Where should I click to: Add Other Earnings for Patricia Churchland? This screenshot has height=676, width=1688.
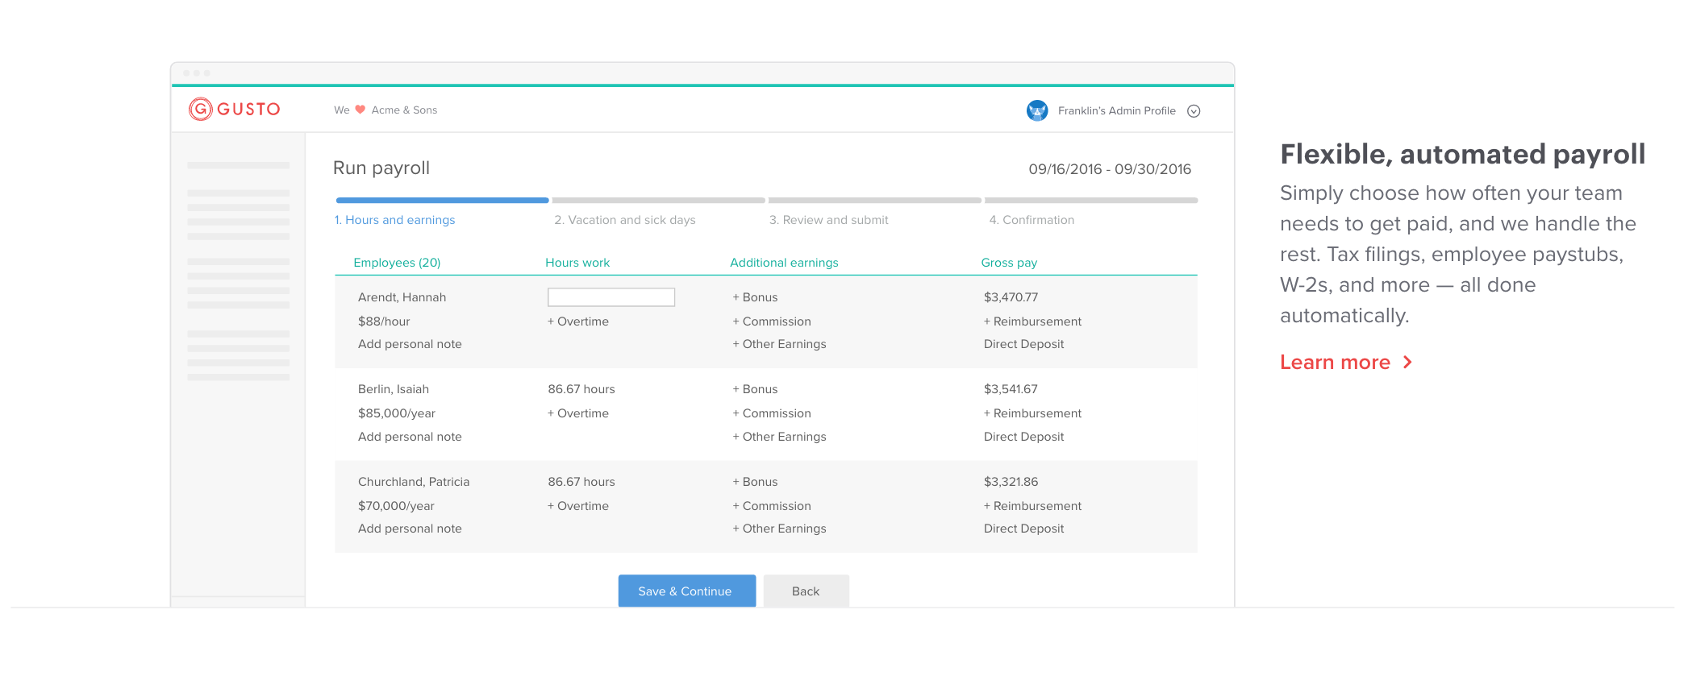(779, 529)
